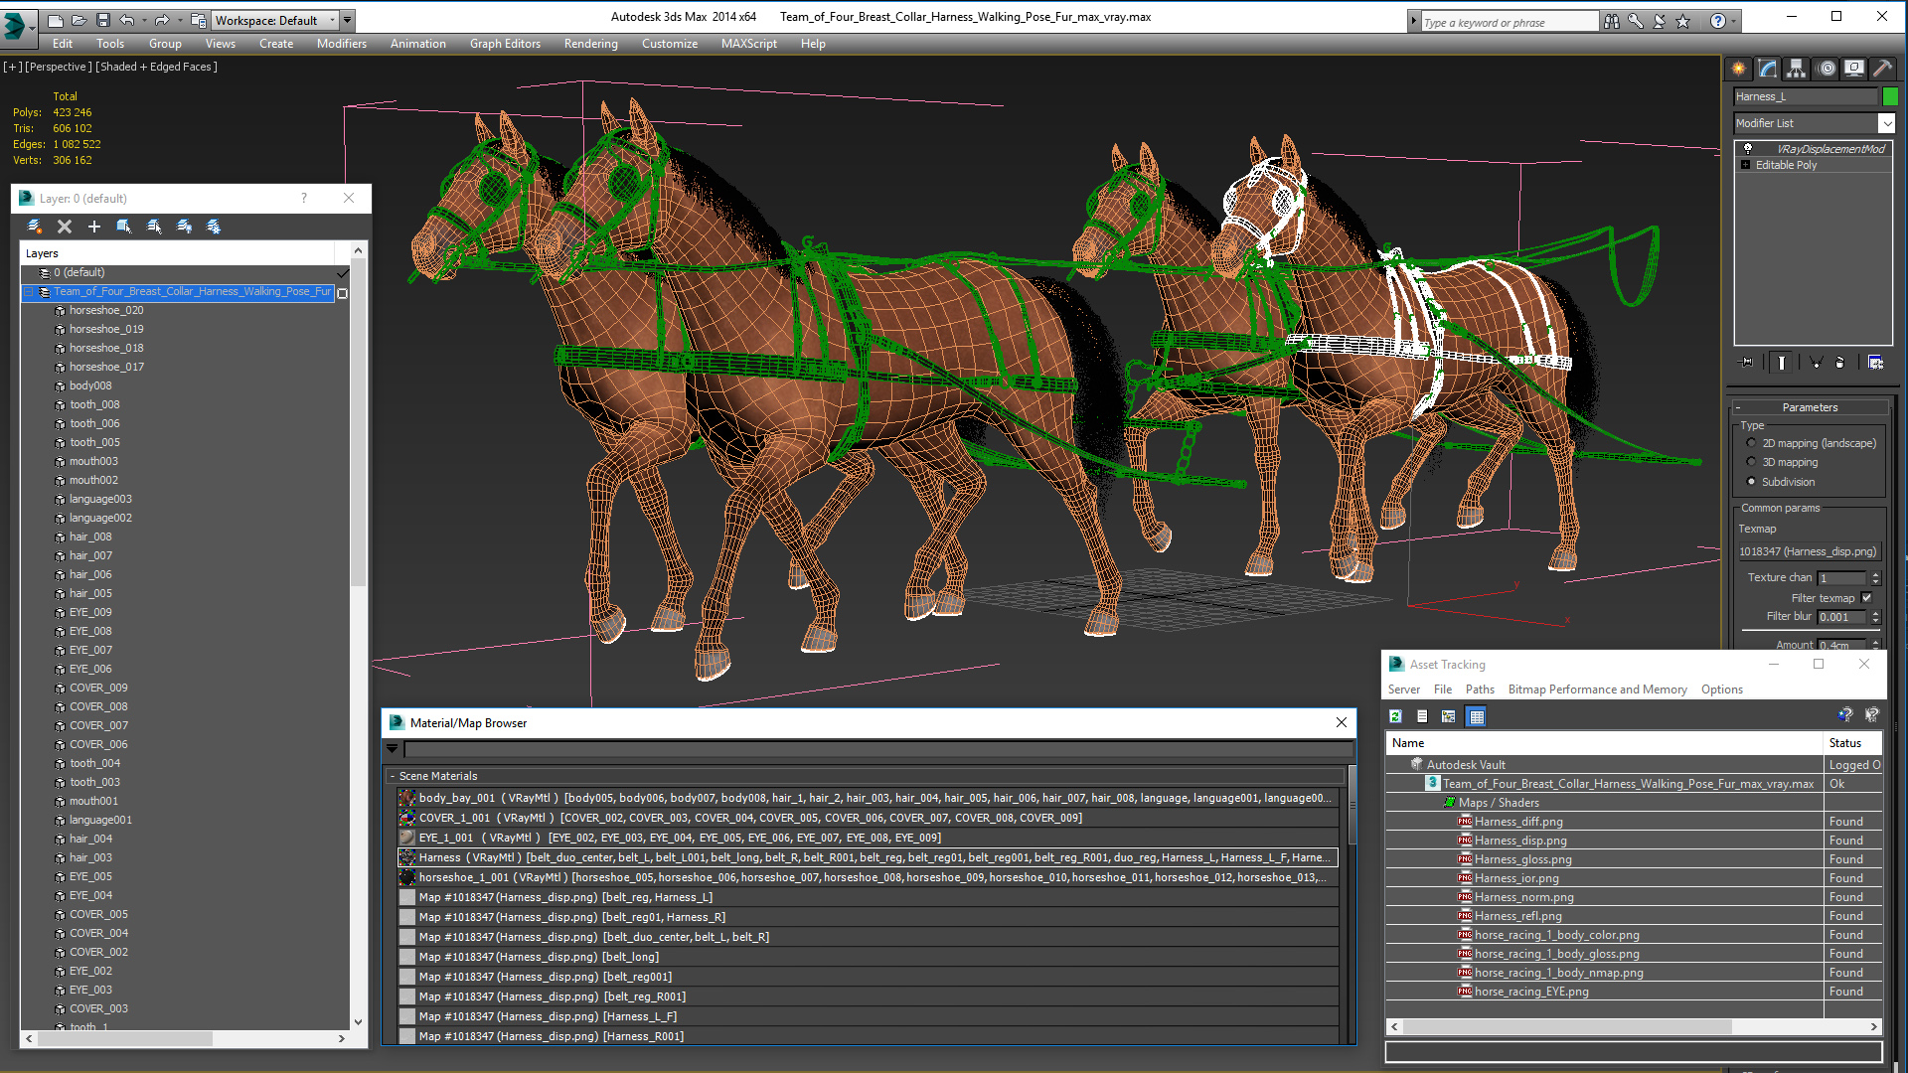Click Delete layer X icon in Layer dialog
Viewport: 1908px width, 1073px height.
[65, 227]
